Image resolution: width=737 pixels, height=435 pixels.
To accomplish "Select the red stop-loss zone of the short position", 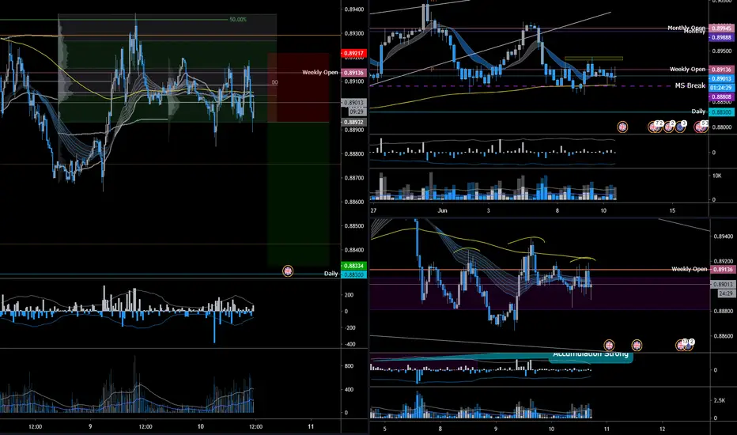I will pos(298,88).
